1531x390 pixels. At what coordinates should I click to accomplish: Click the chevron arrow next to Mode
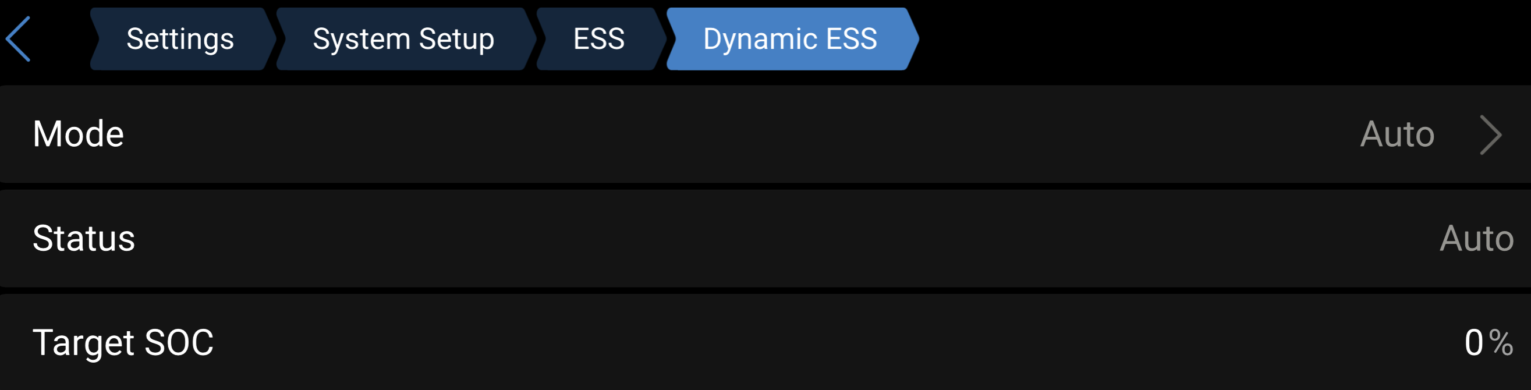point(1490,135)
